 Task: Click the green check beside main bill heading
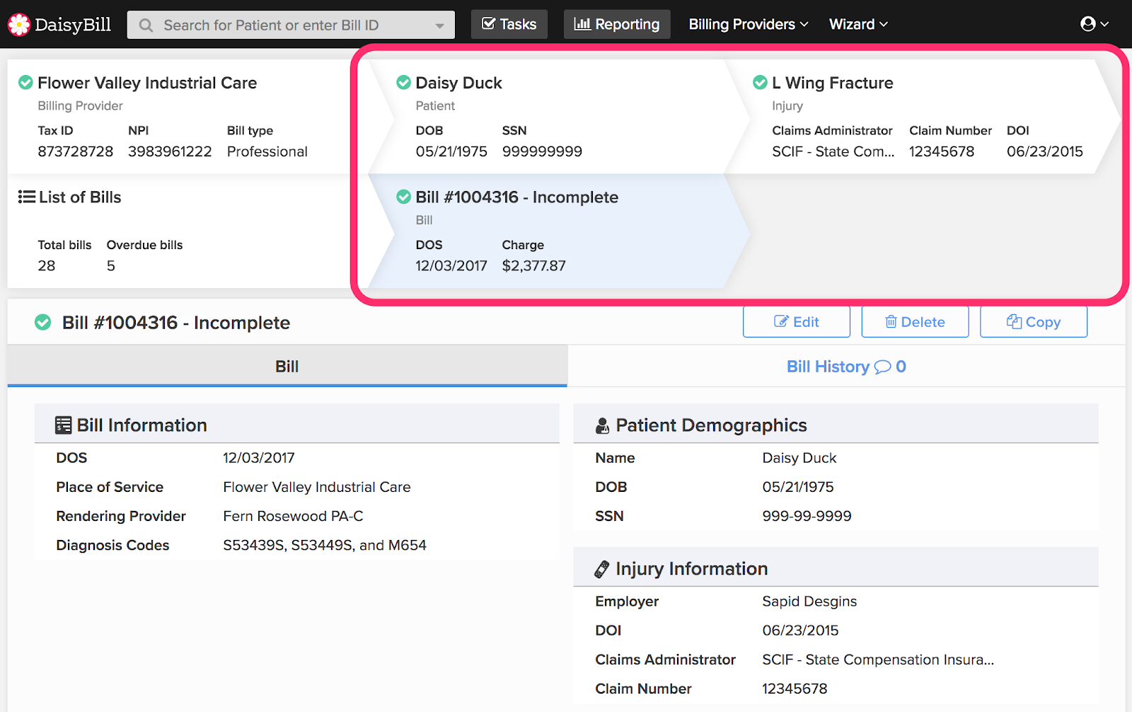(x=43, y=323)
